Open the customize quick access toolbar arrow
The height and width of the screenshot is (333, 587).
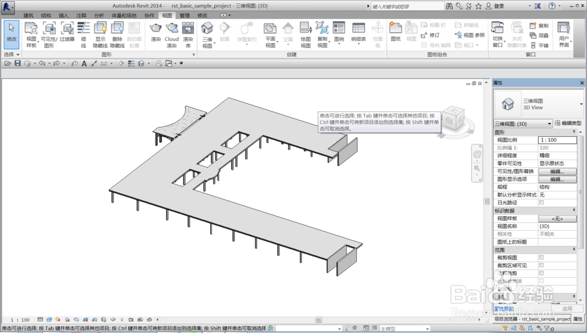click(181, 63)
